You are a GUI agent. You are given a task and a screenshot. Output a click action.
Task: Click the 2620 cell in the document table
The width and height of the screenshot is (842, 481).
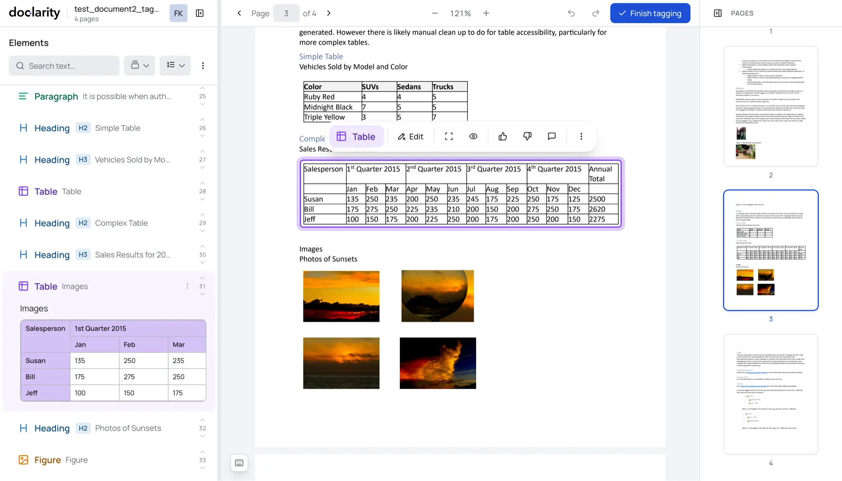click(x=603, y=209)
